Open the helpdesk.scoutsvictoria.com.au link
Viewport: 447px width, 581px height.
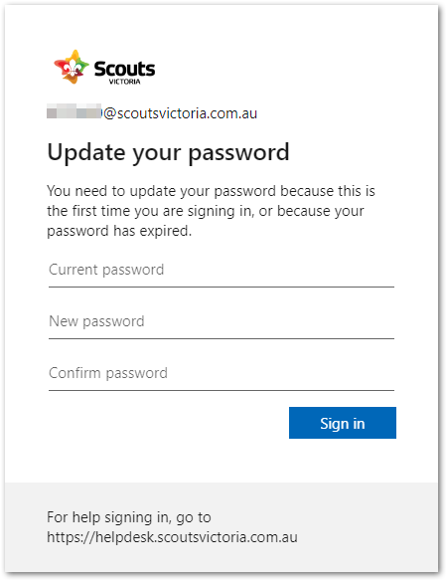(172, 537)
